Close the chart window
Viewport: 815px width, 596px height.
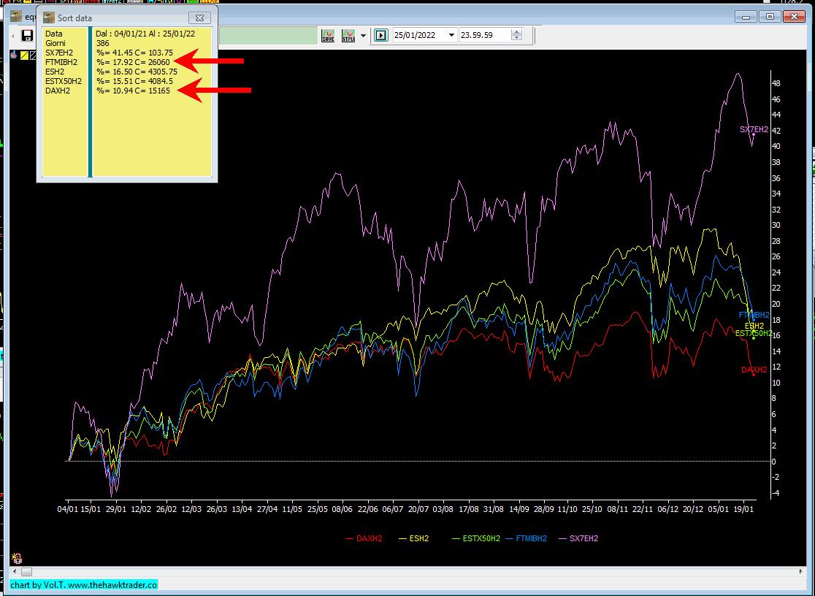(794, 17)
